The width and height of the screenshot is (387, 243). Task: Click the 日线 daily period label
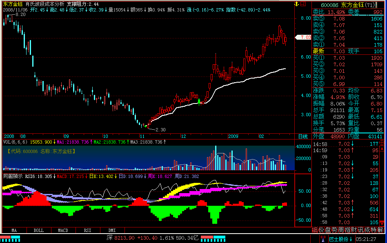tap(303, 136)
